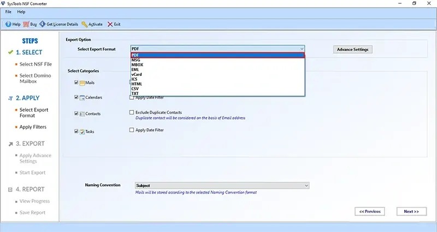Choose MBOX from export format list
Image resolution: width=437 pixels, height=232 pixels.
(217, 64)
